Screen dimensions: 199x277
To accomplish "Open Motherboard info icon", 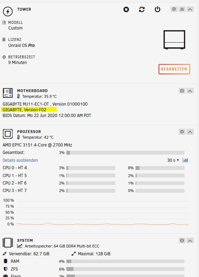I will pyautogui.click(x=182, y=91).
